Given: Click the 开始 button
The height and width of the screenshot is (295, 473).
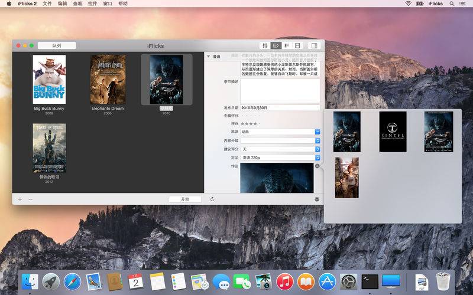Looking at the screenshot, I should tap(185, 199).
